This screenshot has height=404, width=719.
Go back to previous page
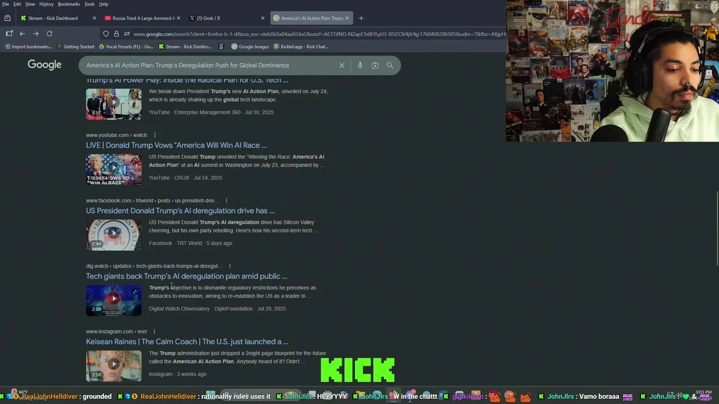(22, 34)
